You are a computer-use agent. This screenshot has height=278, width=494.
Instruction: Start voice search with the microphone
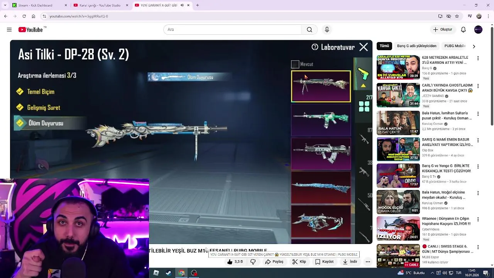coord(327,30)
